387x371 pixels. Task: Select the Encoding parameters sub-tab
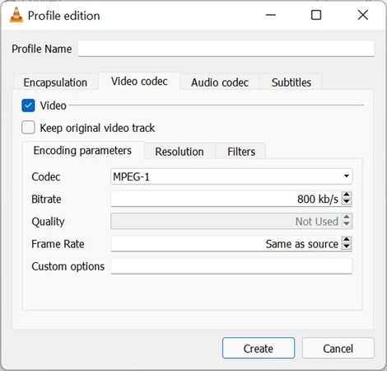(x=82, y=151)
